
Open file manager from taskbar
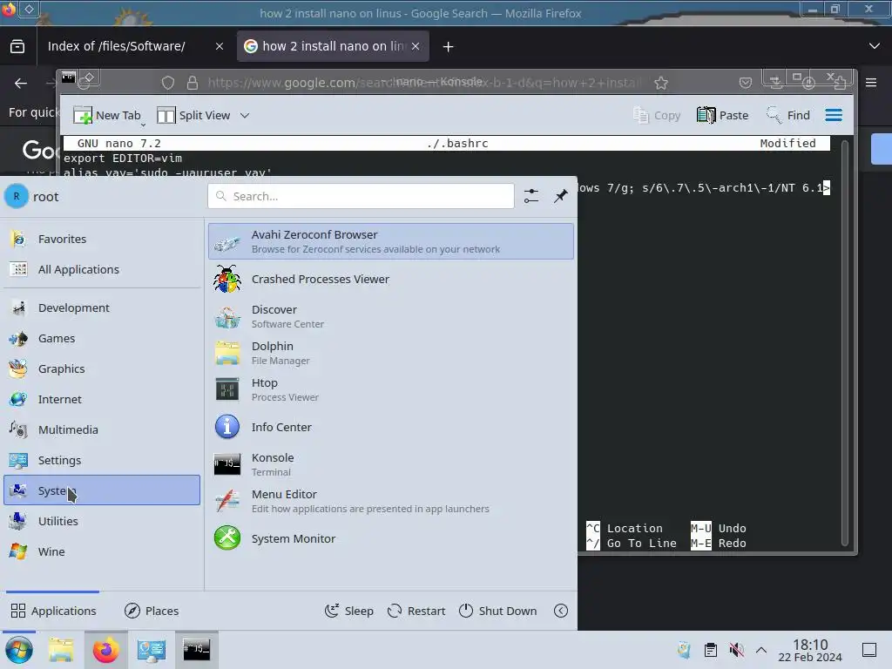(61, 650)
